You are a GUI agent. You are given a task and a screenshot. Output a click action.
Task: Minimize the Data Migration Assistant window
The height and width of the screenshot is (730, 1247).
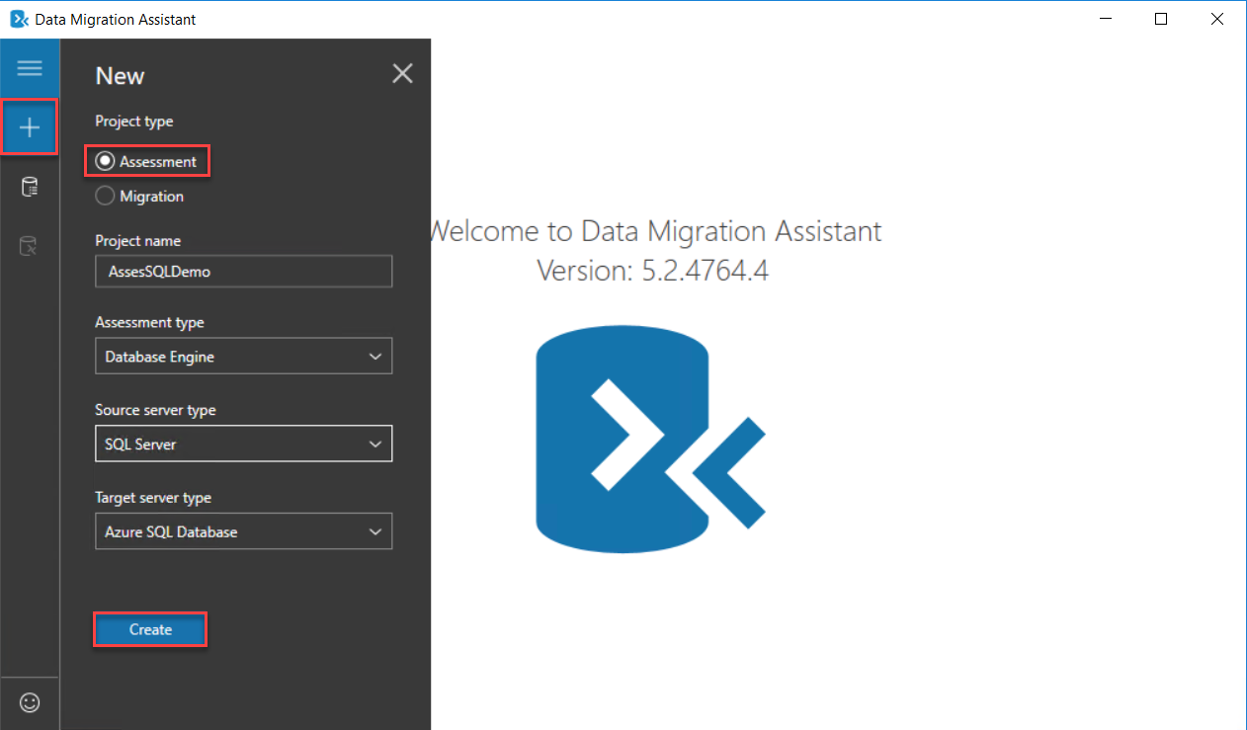pos(1106,19)
